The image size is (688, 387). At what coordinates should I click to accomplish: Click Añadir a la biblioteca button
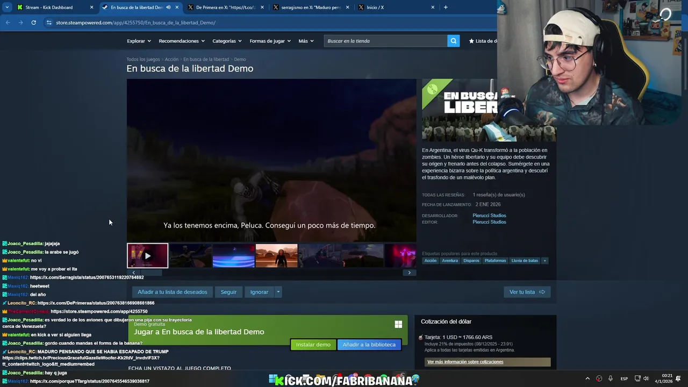(369, 345)
